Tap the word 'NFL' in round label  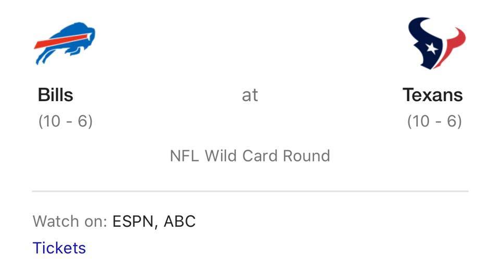[x=184, y=156]
